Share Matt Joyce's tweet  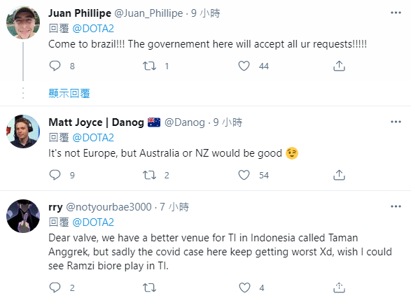coord(339,175)
